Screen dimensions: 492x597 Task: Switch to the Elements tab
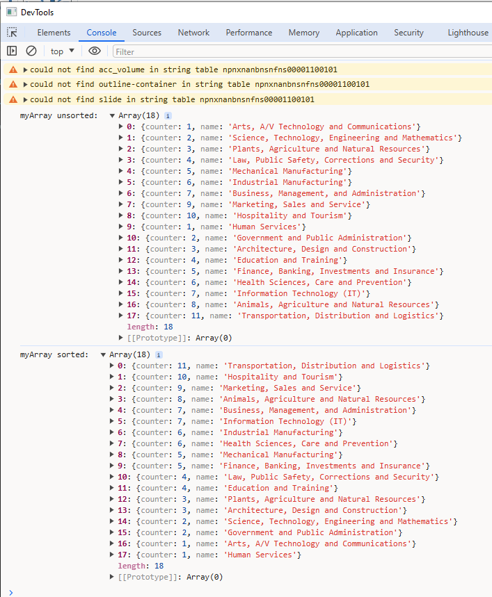click(x=54, y=33)
